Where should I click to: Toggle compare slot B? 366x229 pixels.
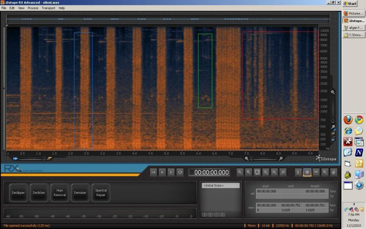210,215
